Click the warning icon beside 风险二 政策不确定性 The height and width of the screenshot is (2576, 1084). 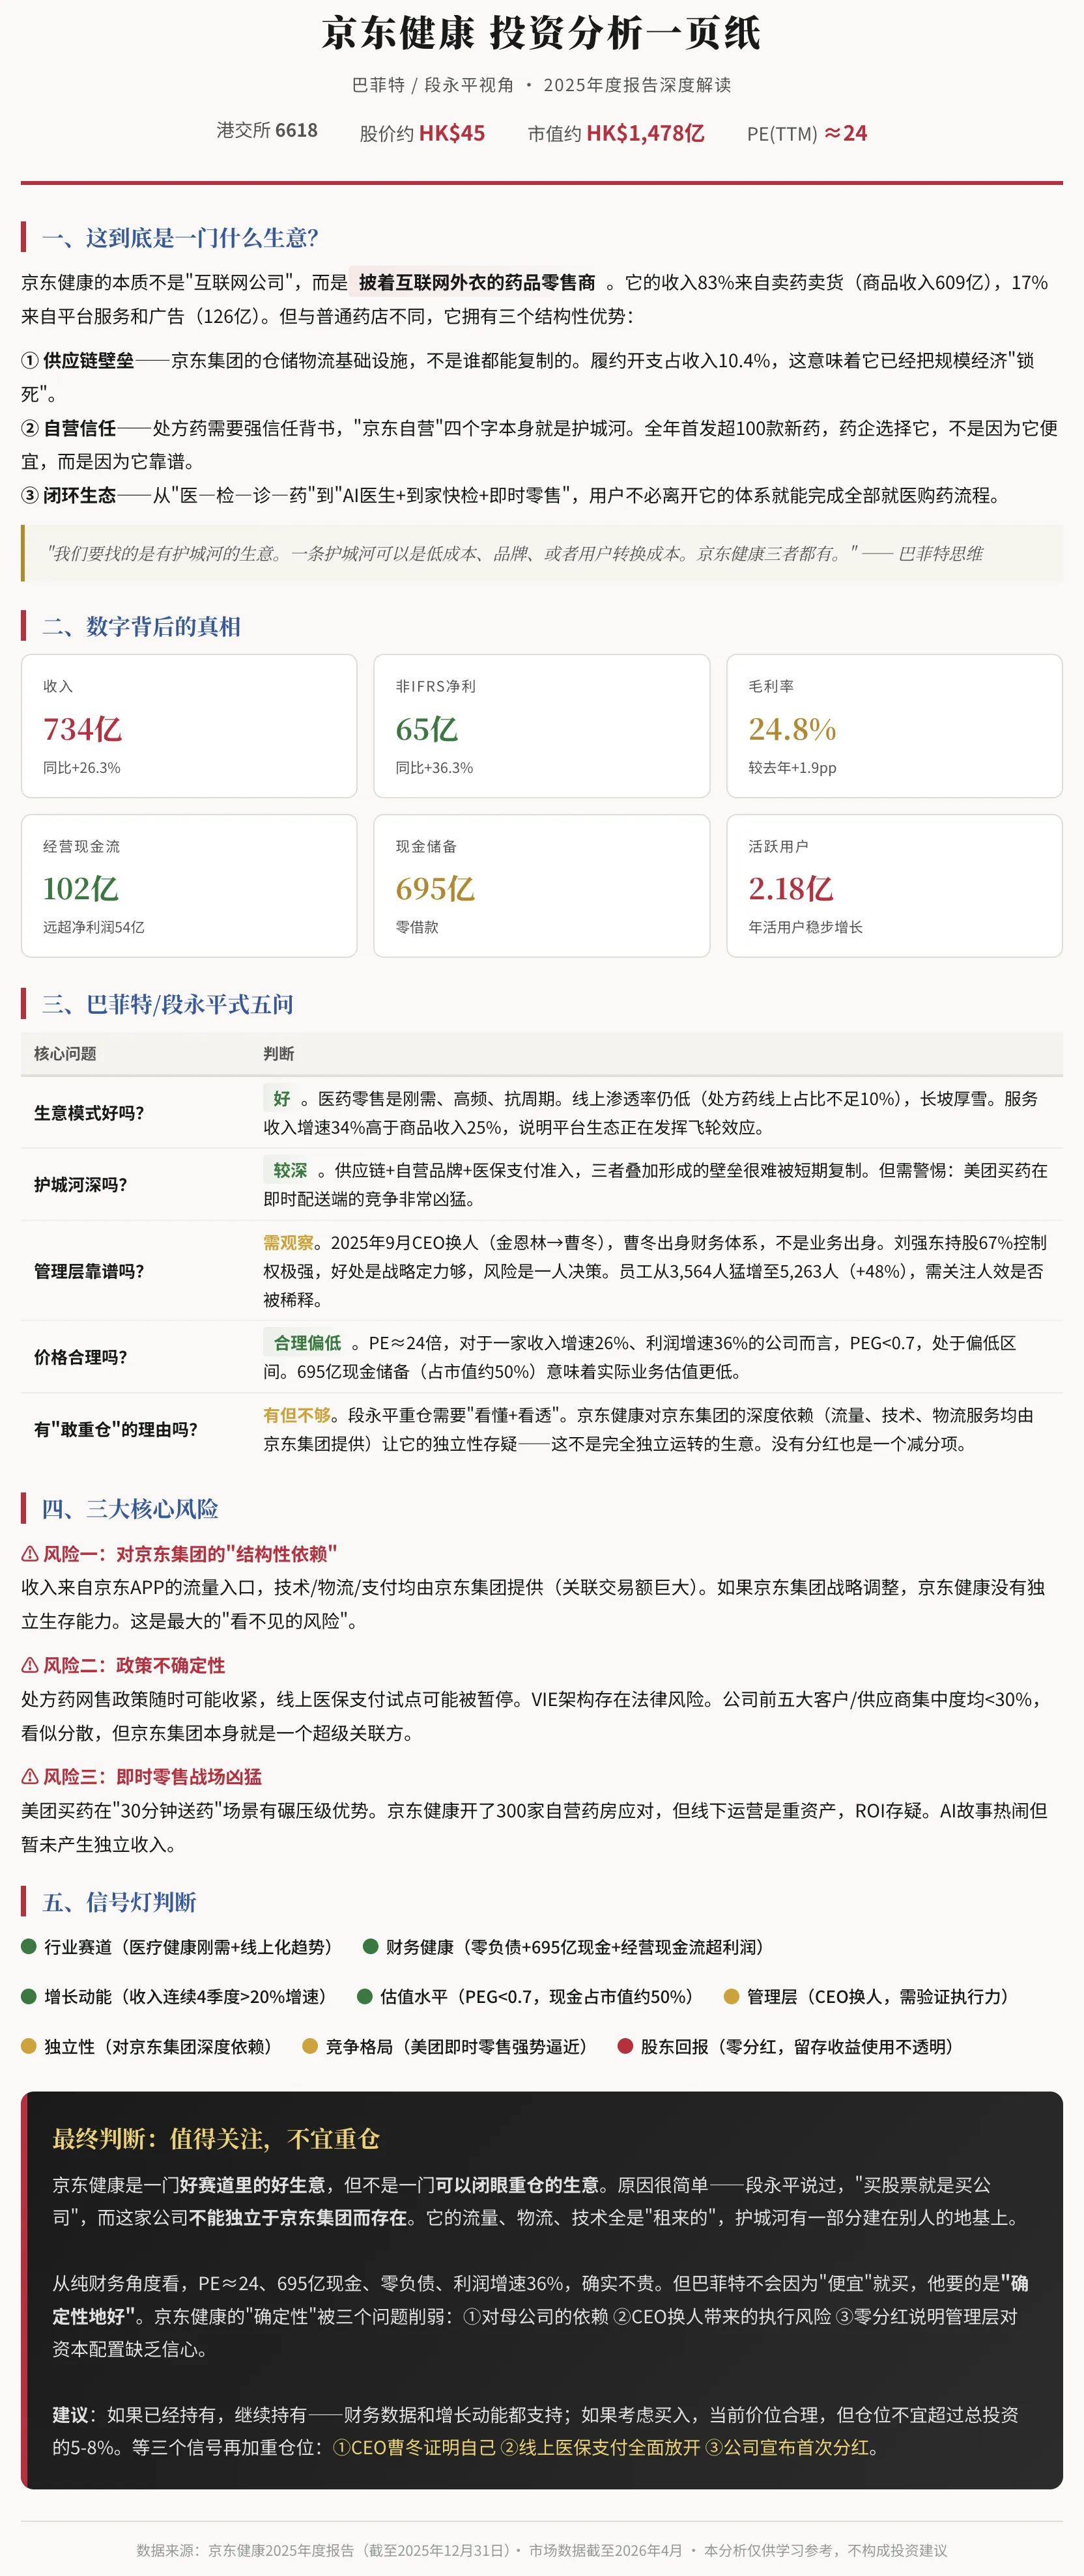(x=30, y=1665)
